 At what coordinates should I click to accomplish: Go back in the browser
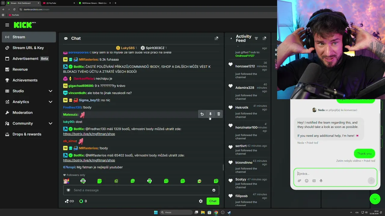pyautogui.click(x=3, y=9)
